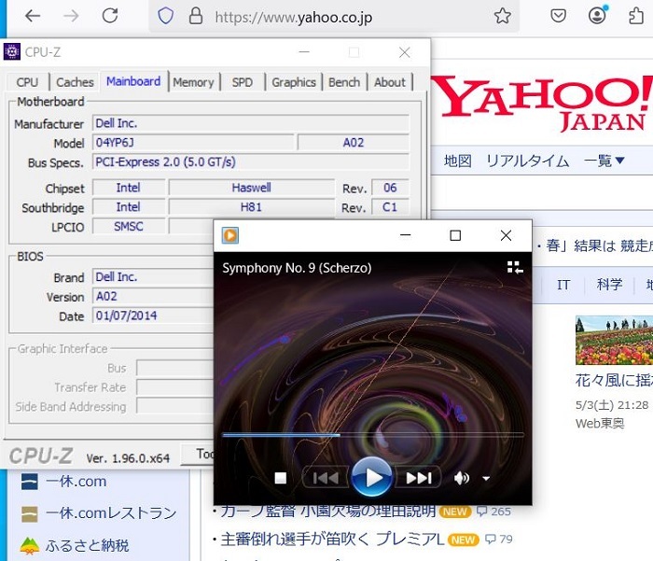Screen dimensions: 653x561
Task: Click media player app icon in title bar
Action: coord(230,235)
